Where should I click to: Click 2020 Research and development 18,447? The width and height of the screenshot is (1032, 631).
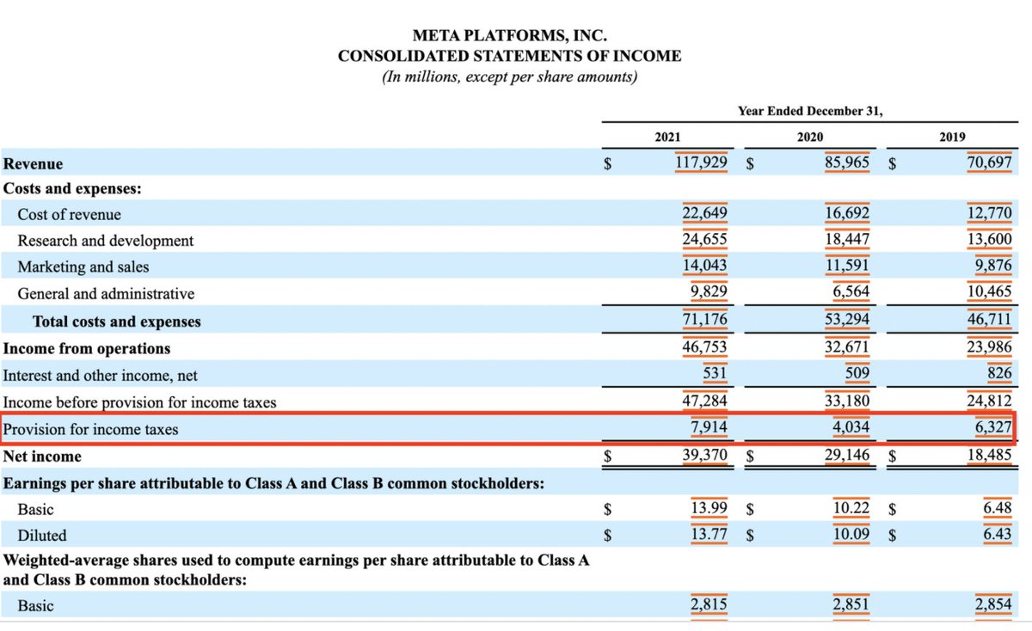pos(847,240)
